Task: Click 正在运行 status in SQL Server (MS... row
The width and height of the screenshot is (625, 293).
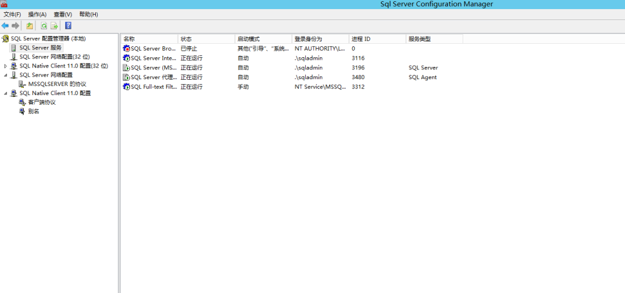Action: pos(192,68)
